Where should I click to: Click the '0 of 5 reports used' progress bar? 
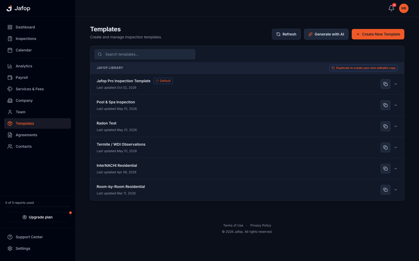pyautogui.click(x=37, y=207)
